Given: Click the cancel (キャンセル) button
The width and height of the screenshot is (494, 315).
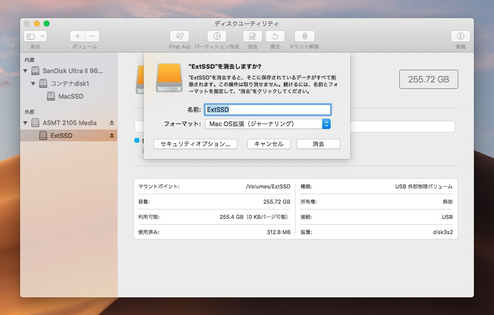Looking at the screenshot, I should (x=269, y=144).
